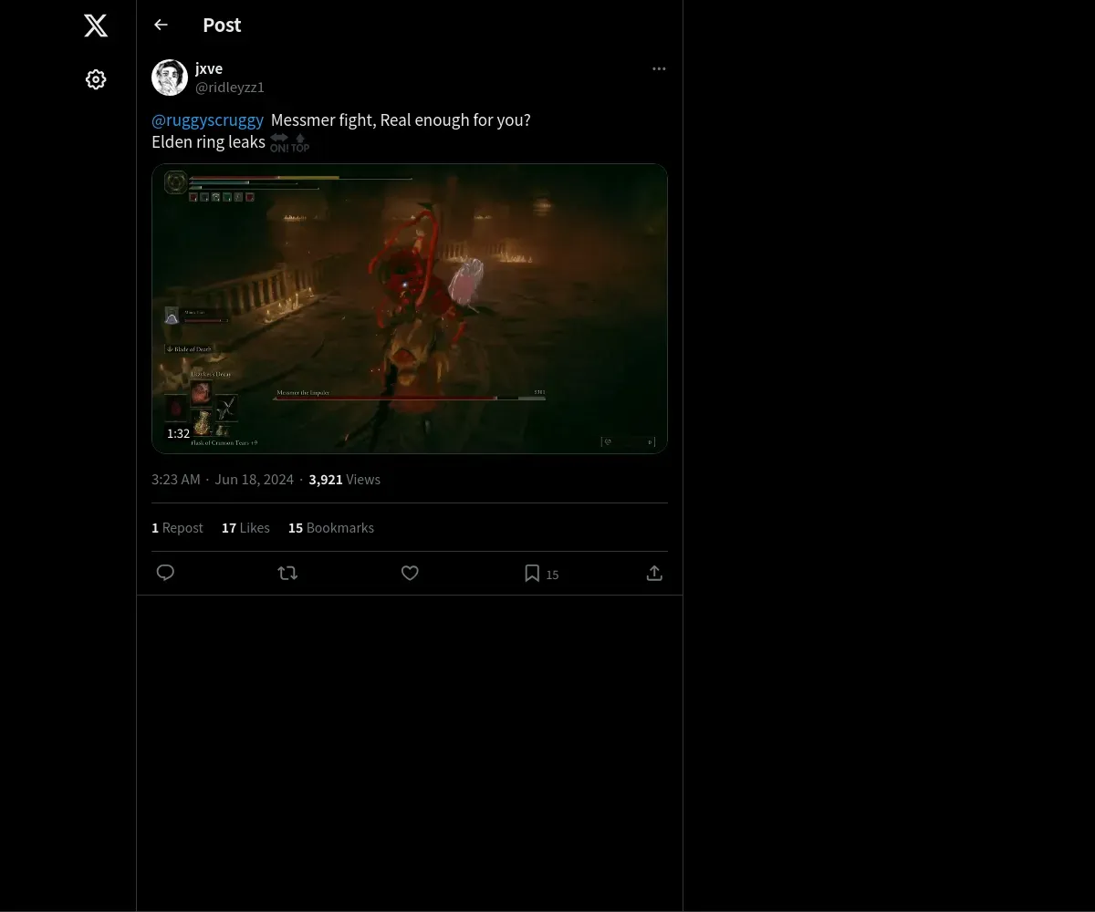Open jxve's profile avatar
Image resolution: width=1095 pixels, height=912 pixels.
[170, 78]
